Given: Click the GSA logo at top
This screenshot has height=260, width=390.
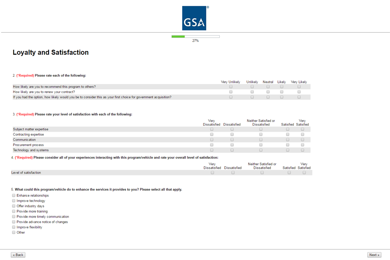Looking at the screenshot, I should [194, 18].
